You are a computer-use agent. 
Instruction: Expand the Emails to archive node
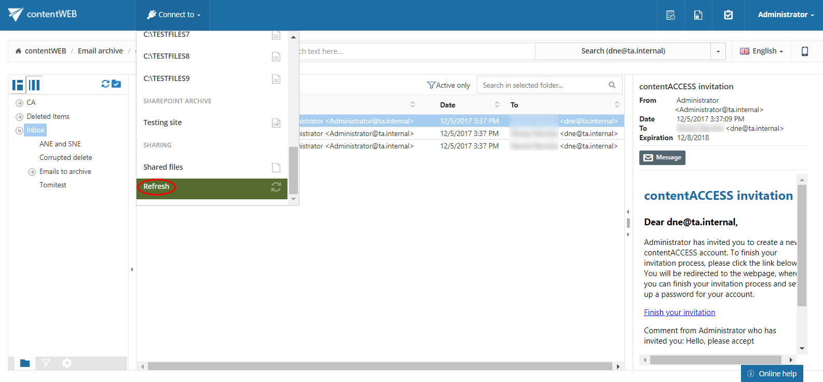pyautogui.click(x=32, y=172)
